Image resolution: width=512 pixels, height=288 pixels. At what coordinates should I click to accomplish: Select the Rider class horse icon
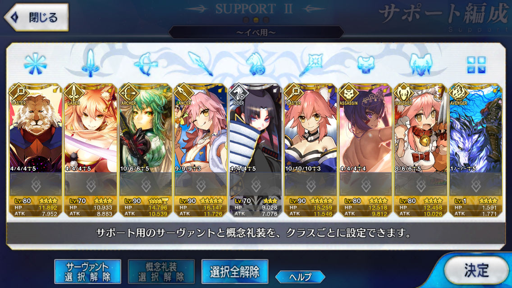click(256, 64)
